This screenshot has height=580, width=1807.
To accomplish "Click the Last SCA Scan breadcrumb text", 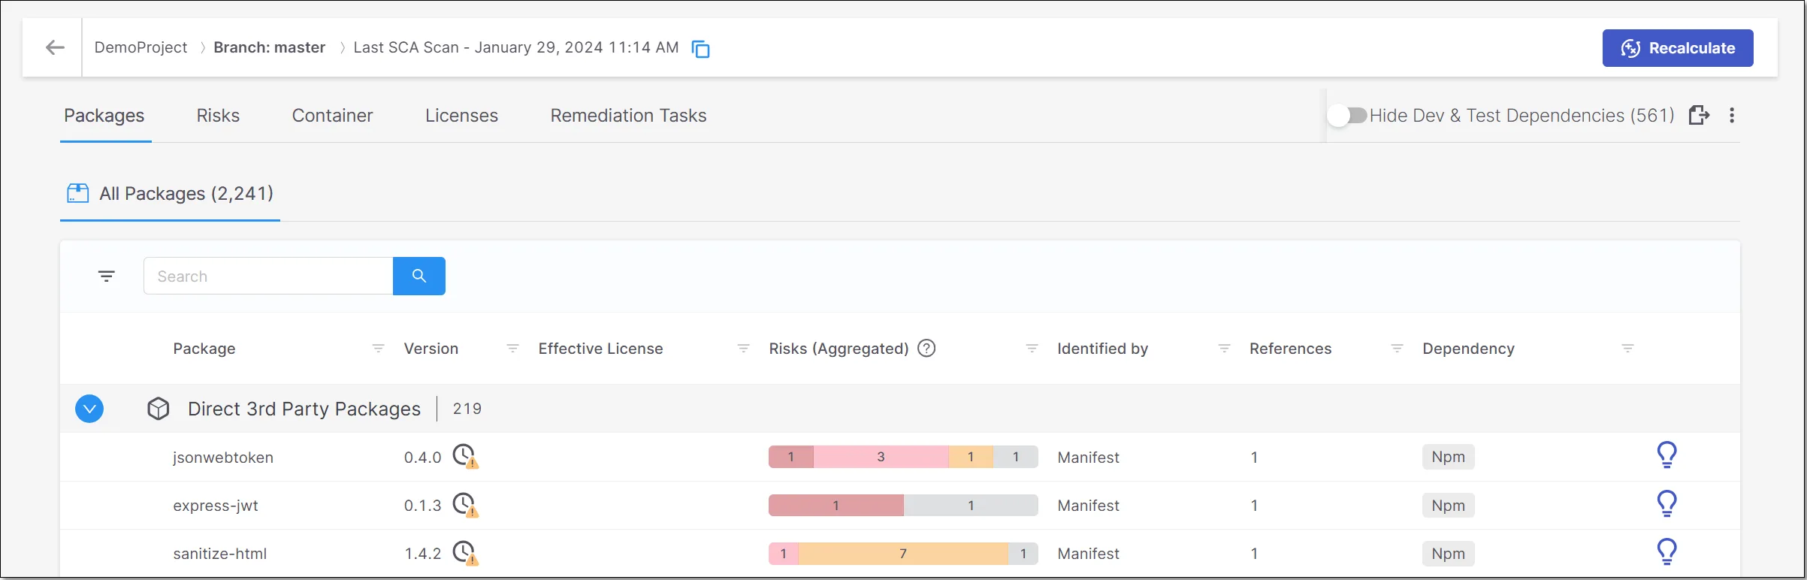I will [x=515, y=47].
